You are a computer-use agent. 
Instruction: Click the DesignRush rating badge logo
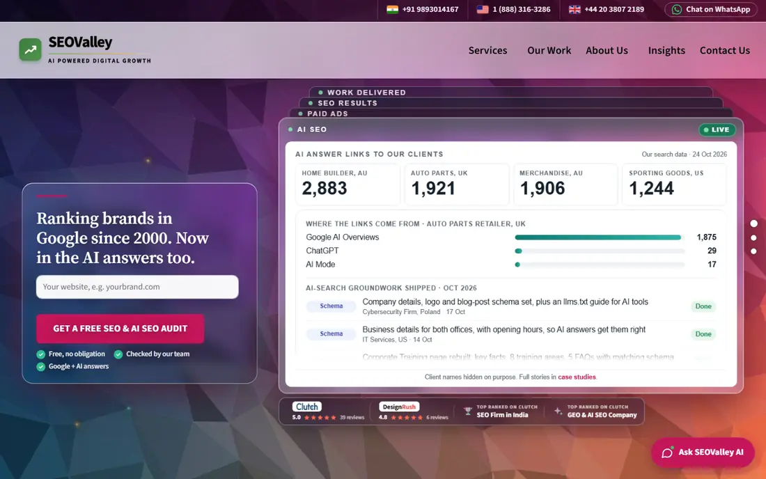399,407
